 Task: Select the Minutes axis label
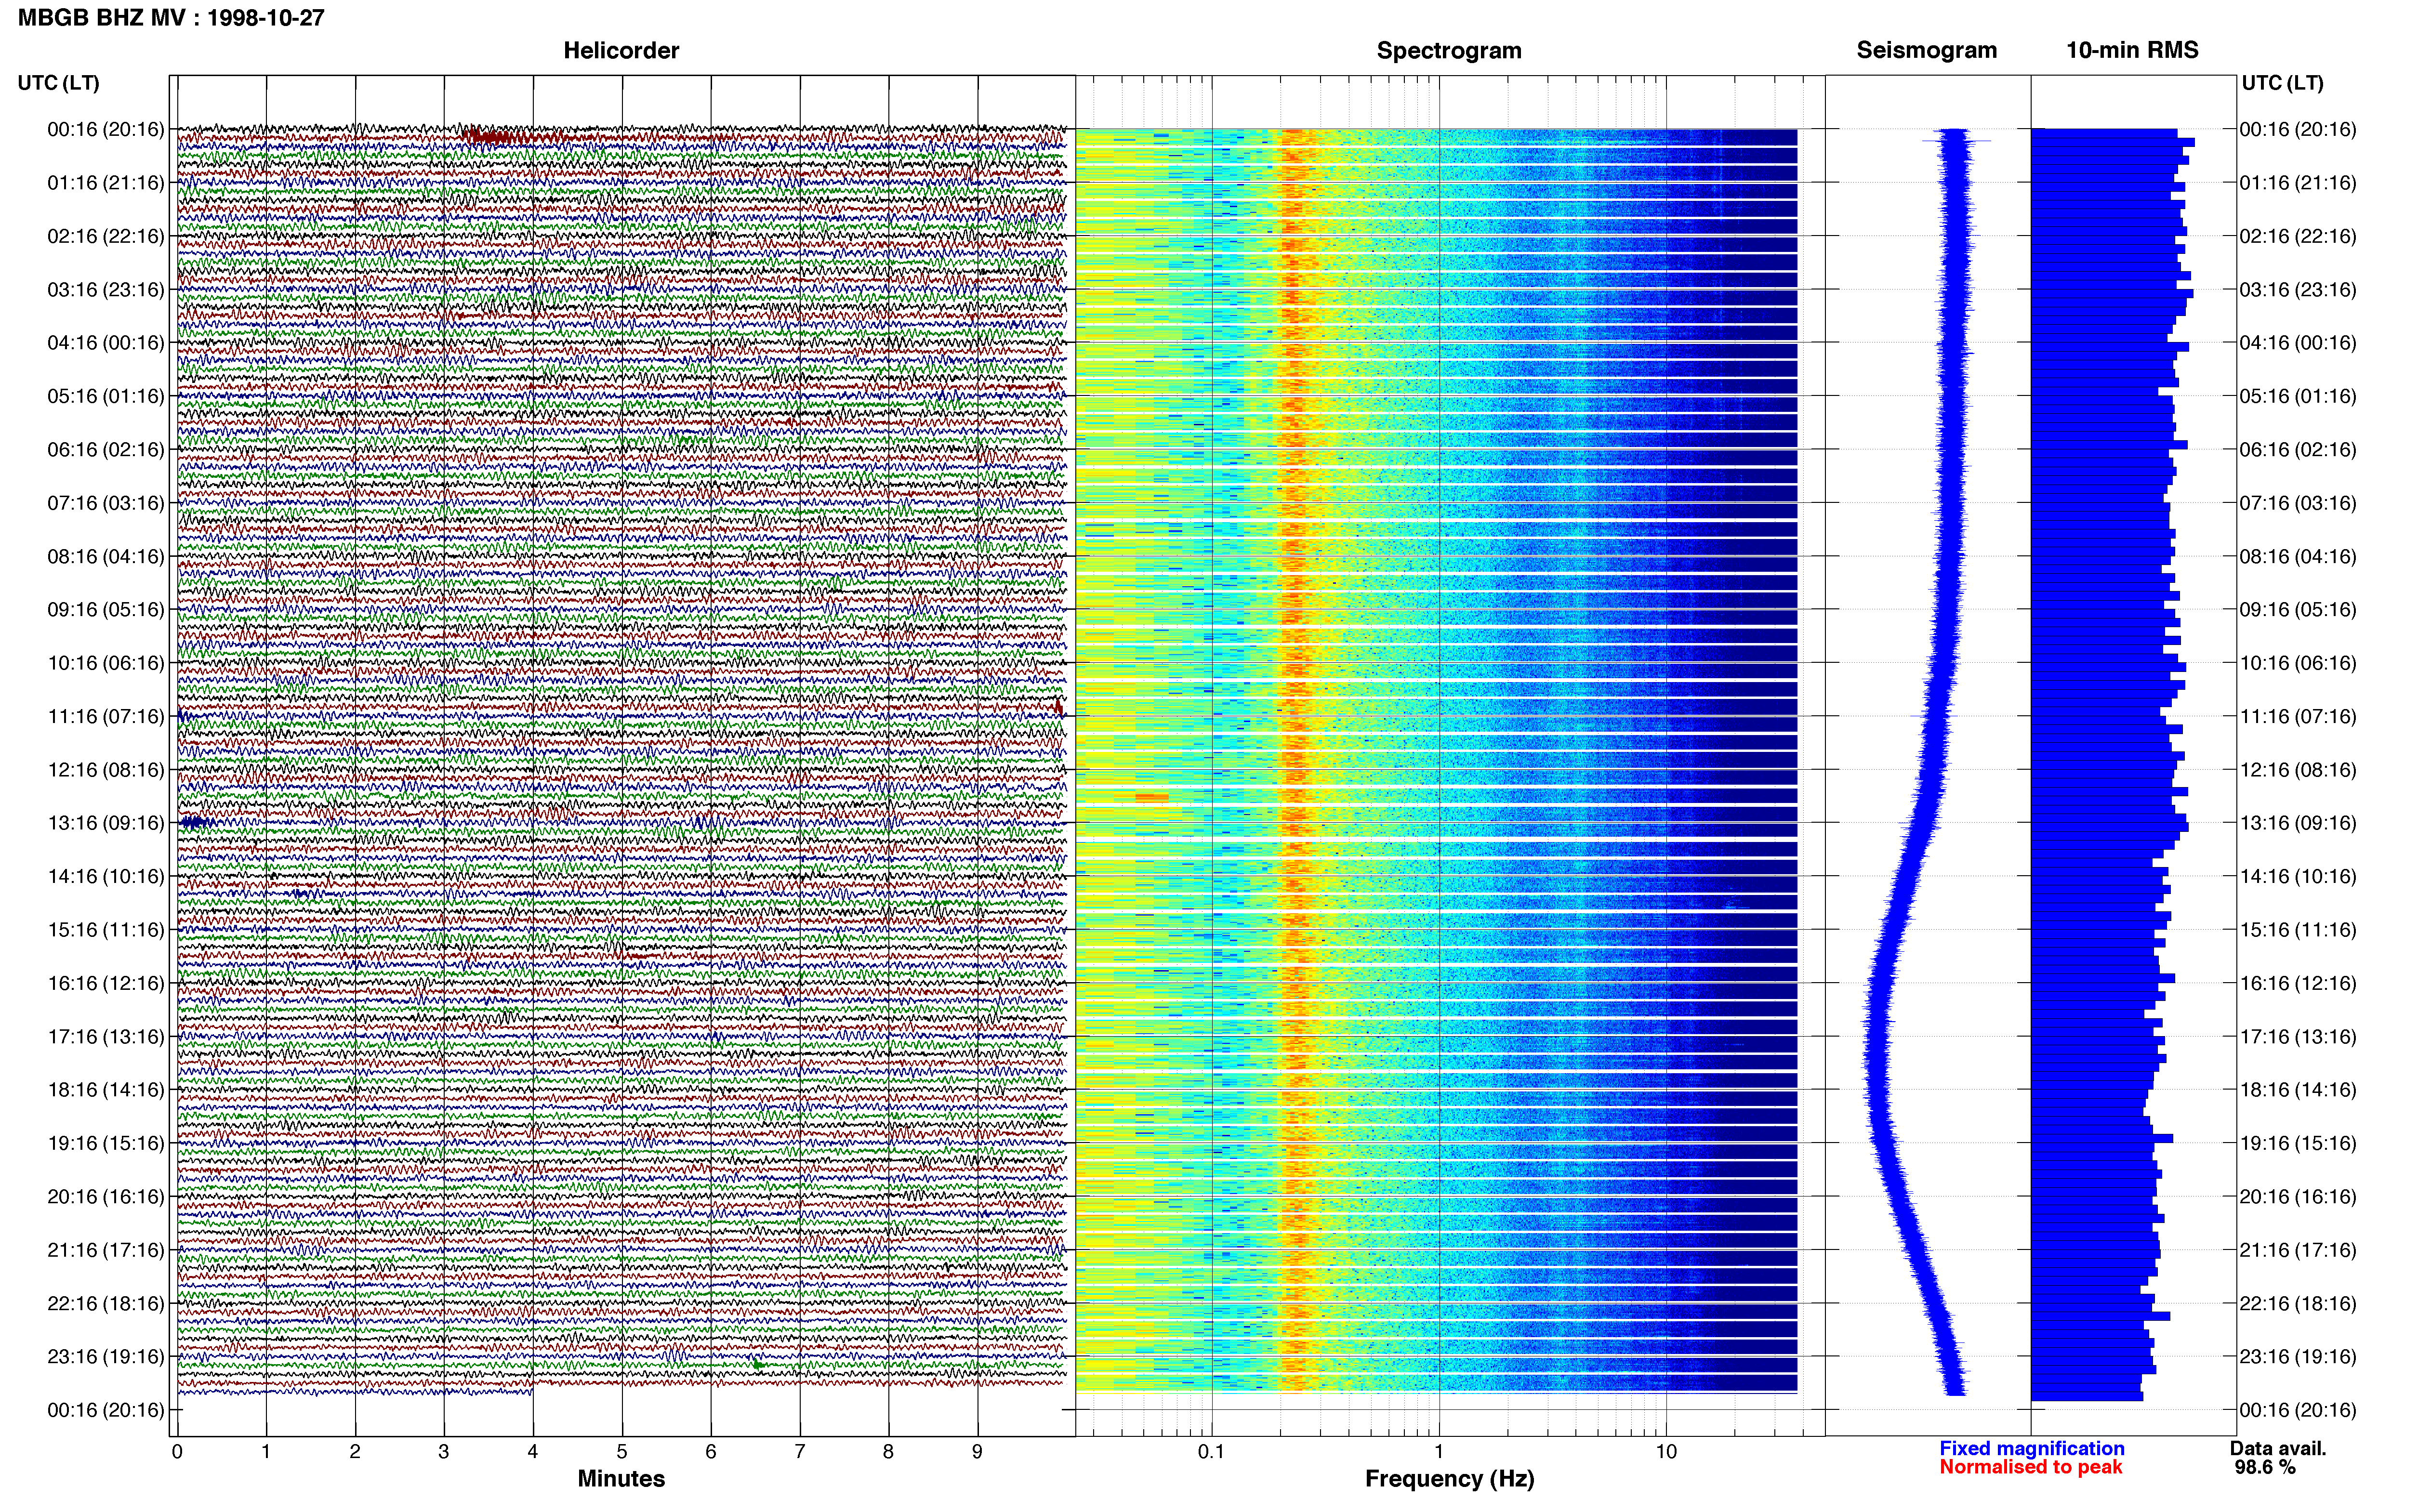click(x=621, y=1478)
